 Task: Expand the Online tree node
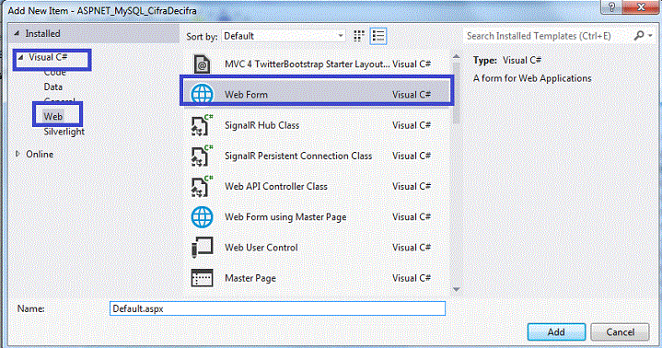17,154
